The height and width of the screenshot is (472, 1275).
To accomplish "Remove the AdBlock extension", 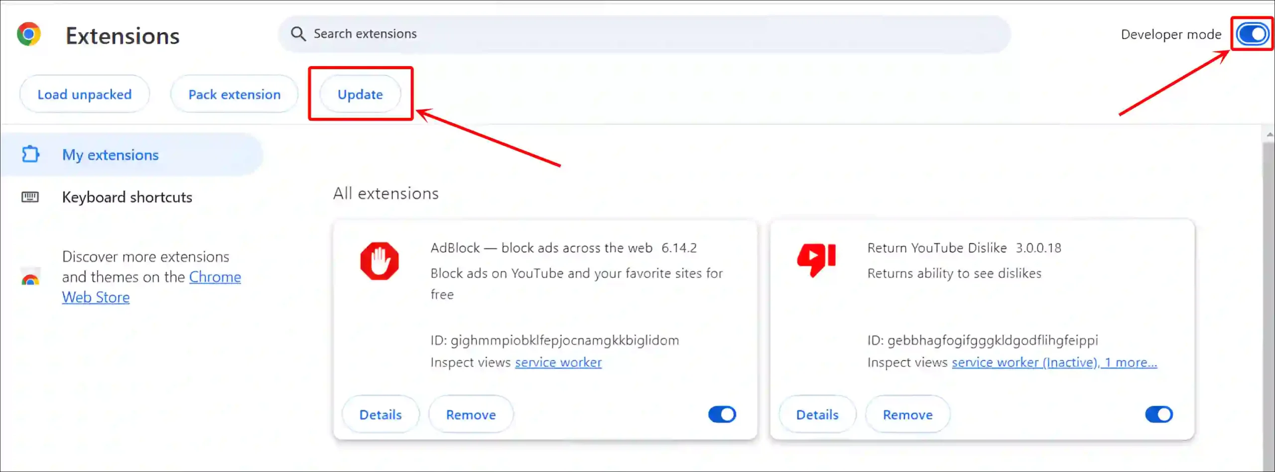I will [471, 414].
